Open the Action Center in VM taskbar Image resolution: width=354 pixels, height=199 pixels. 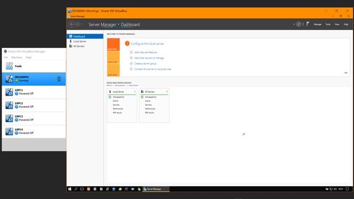coord(347,189)
